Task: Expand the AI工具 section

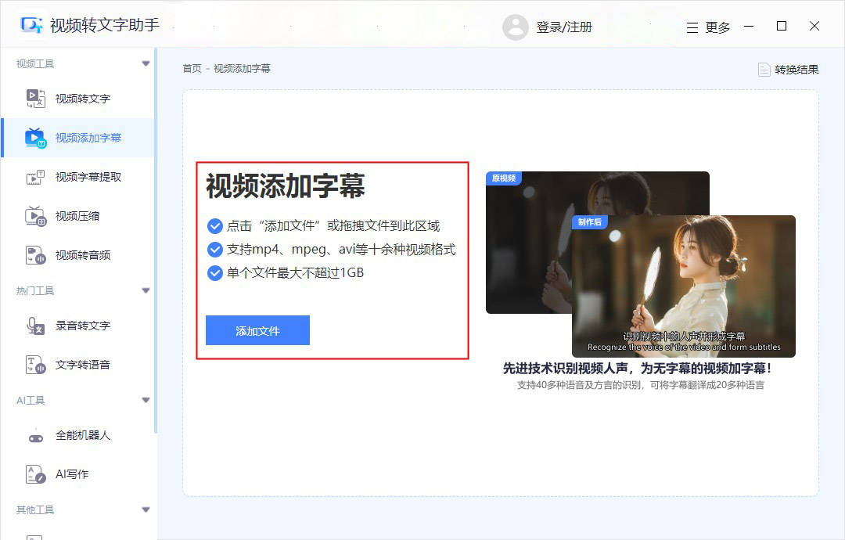Action: tap(146, 400)
